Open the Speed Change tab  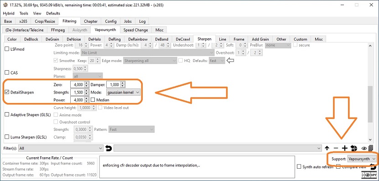tap(135, 30)
